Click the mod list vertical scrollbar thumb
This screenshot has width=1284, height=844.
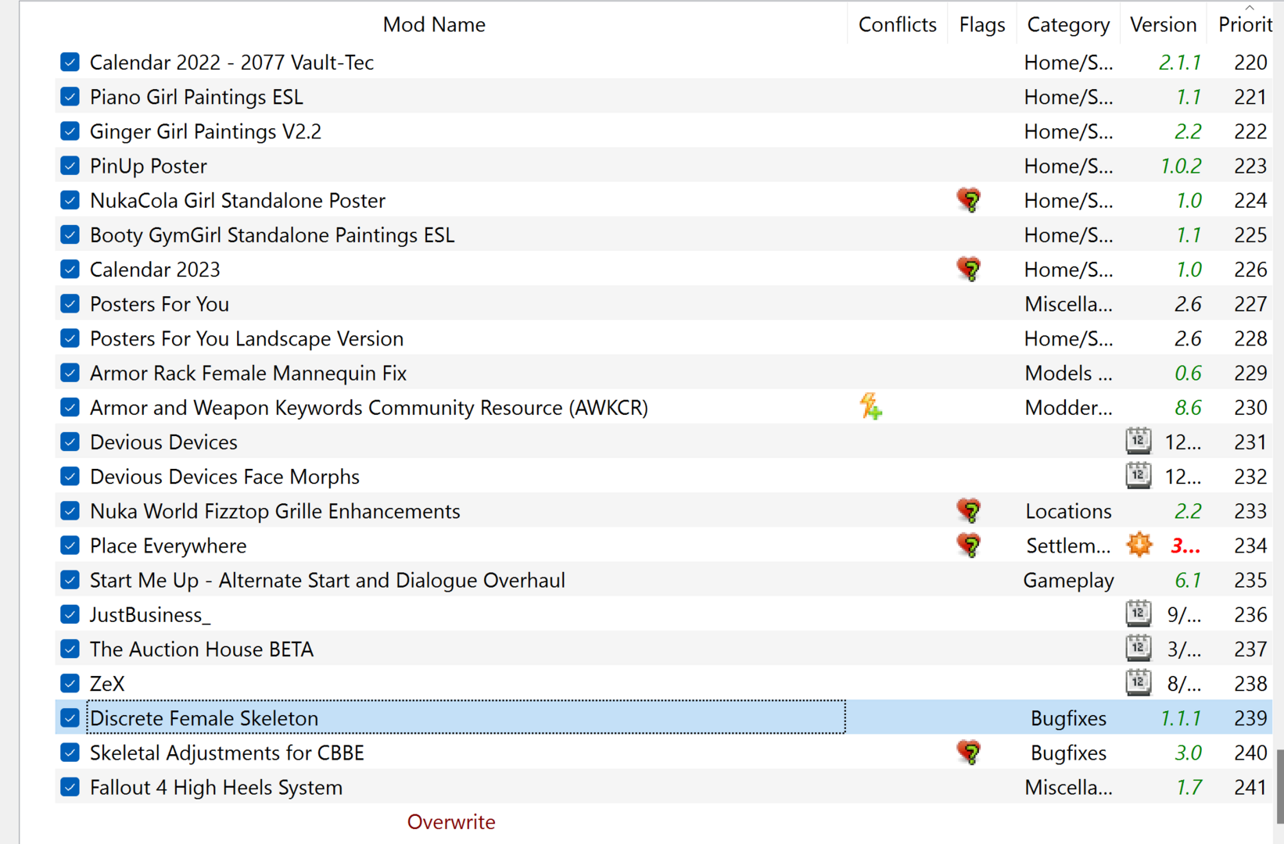point(1279,785)
